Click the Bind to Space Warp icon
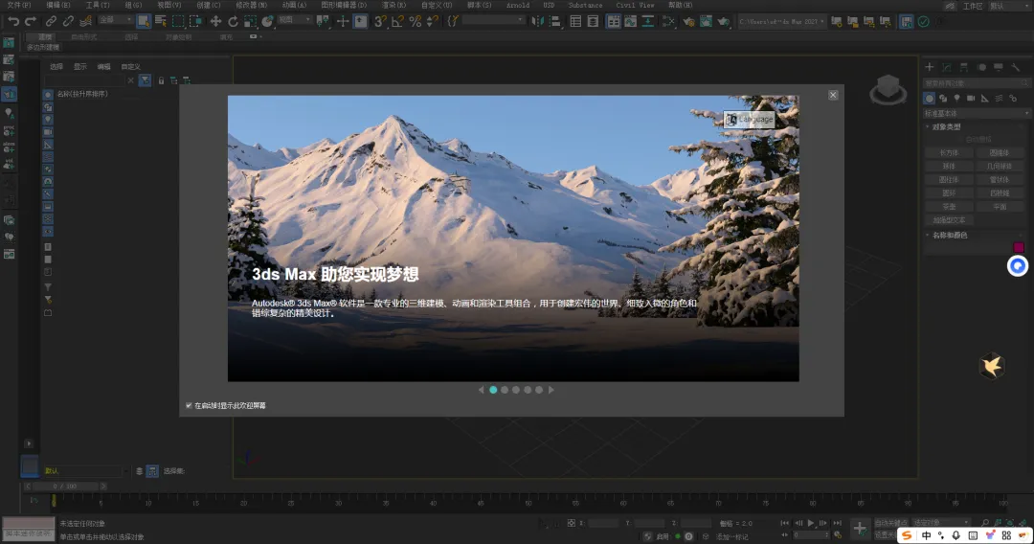Image resolution: width=1034 pixels, height=544 pixels. 86,22
